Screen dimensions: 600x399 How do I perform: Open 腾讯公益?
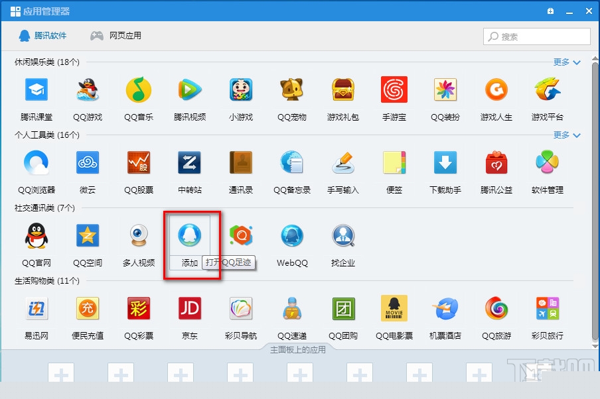[x=496, y=163]
